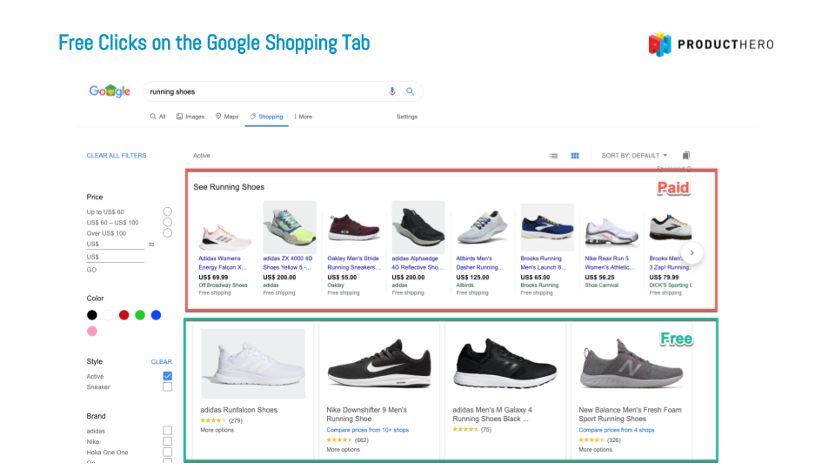Click the Active filter chip label
The height and width of the screenshot is (470, 835).
(201, 156)
